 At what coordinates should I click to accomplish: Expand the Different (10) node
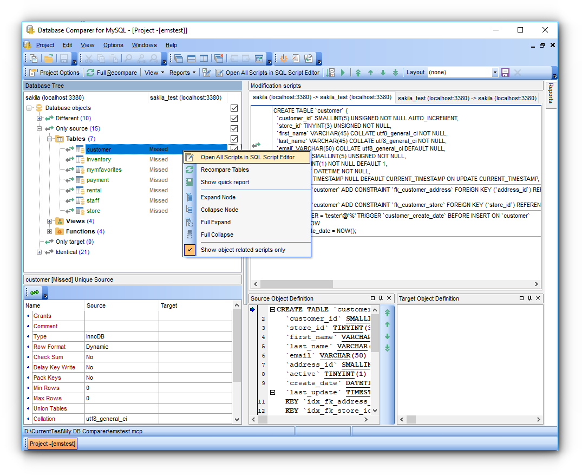point(40,119)
